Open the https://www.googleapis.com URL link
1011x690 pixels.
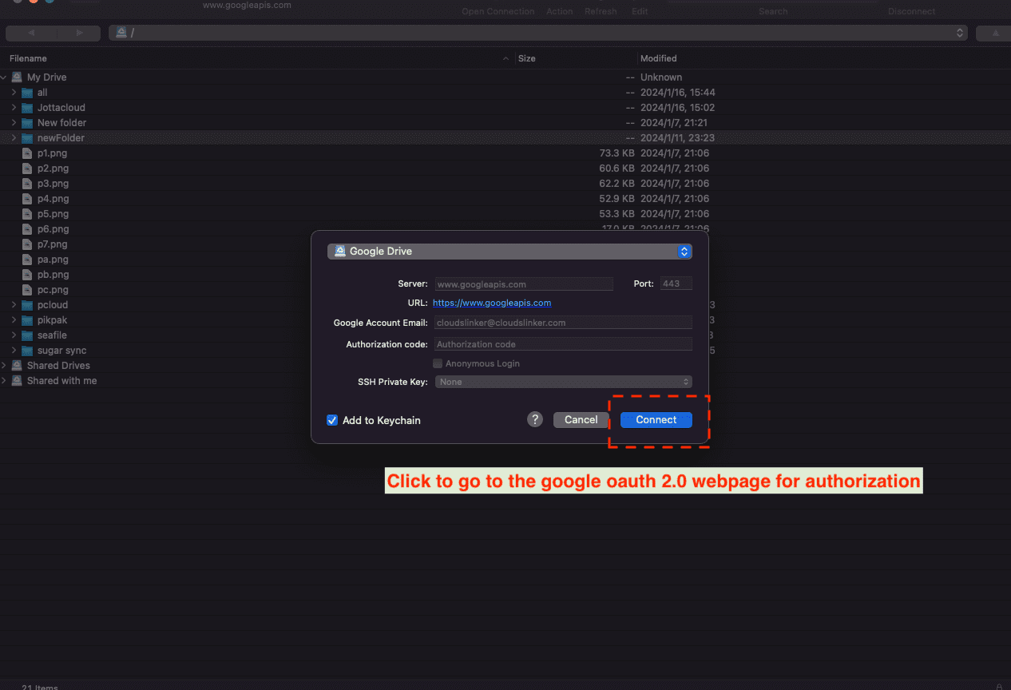click(x=492, y=303)
